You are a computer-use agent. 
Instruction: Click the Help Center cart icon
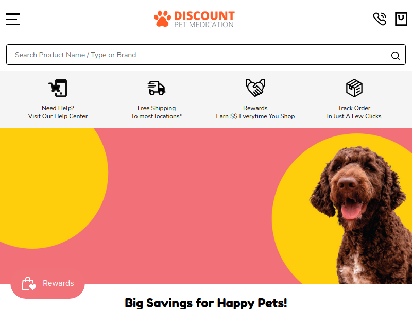coord(58,88)
